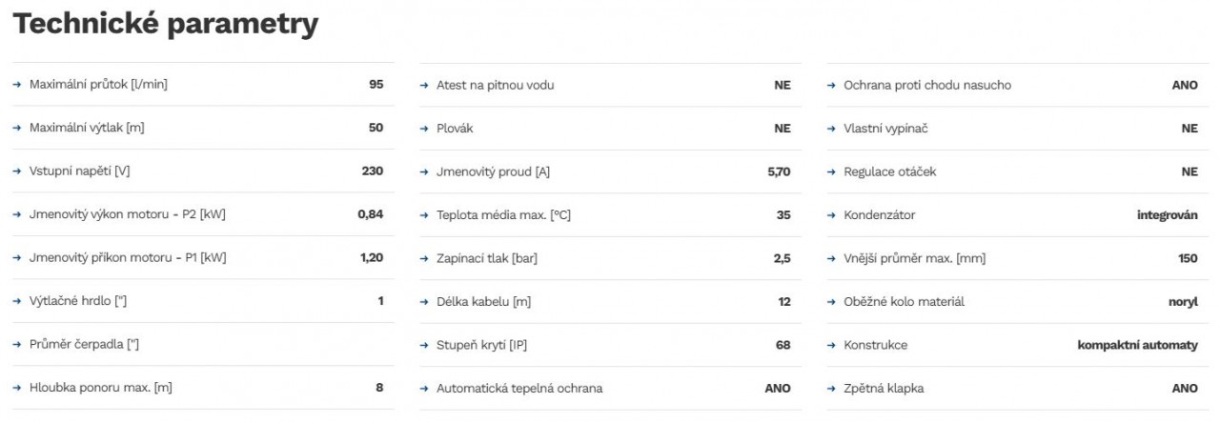Image resolution: width=1220 pixels, height=423 pixels.
Task: Click arrow icon next to Regulace otáček
Action: coord(831,171)
